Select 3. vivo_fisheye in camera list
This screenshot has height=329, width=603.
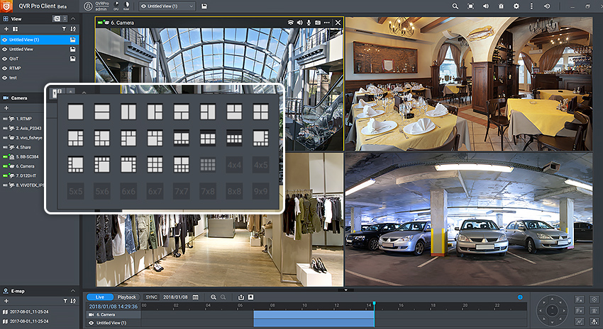point(31,137)
